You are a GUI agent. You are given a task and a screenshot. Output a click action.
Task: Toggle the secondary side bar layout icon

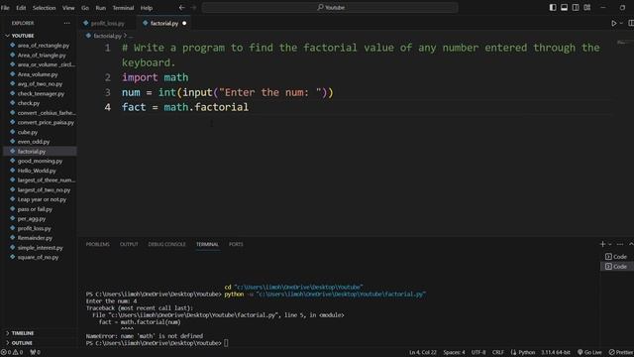coord(576,7)
